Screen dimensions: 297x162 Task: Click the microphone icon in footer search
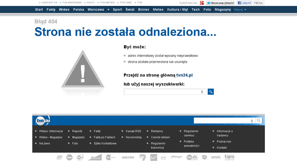252,120
